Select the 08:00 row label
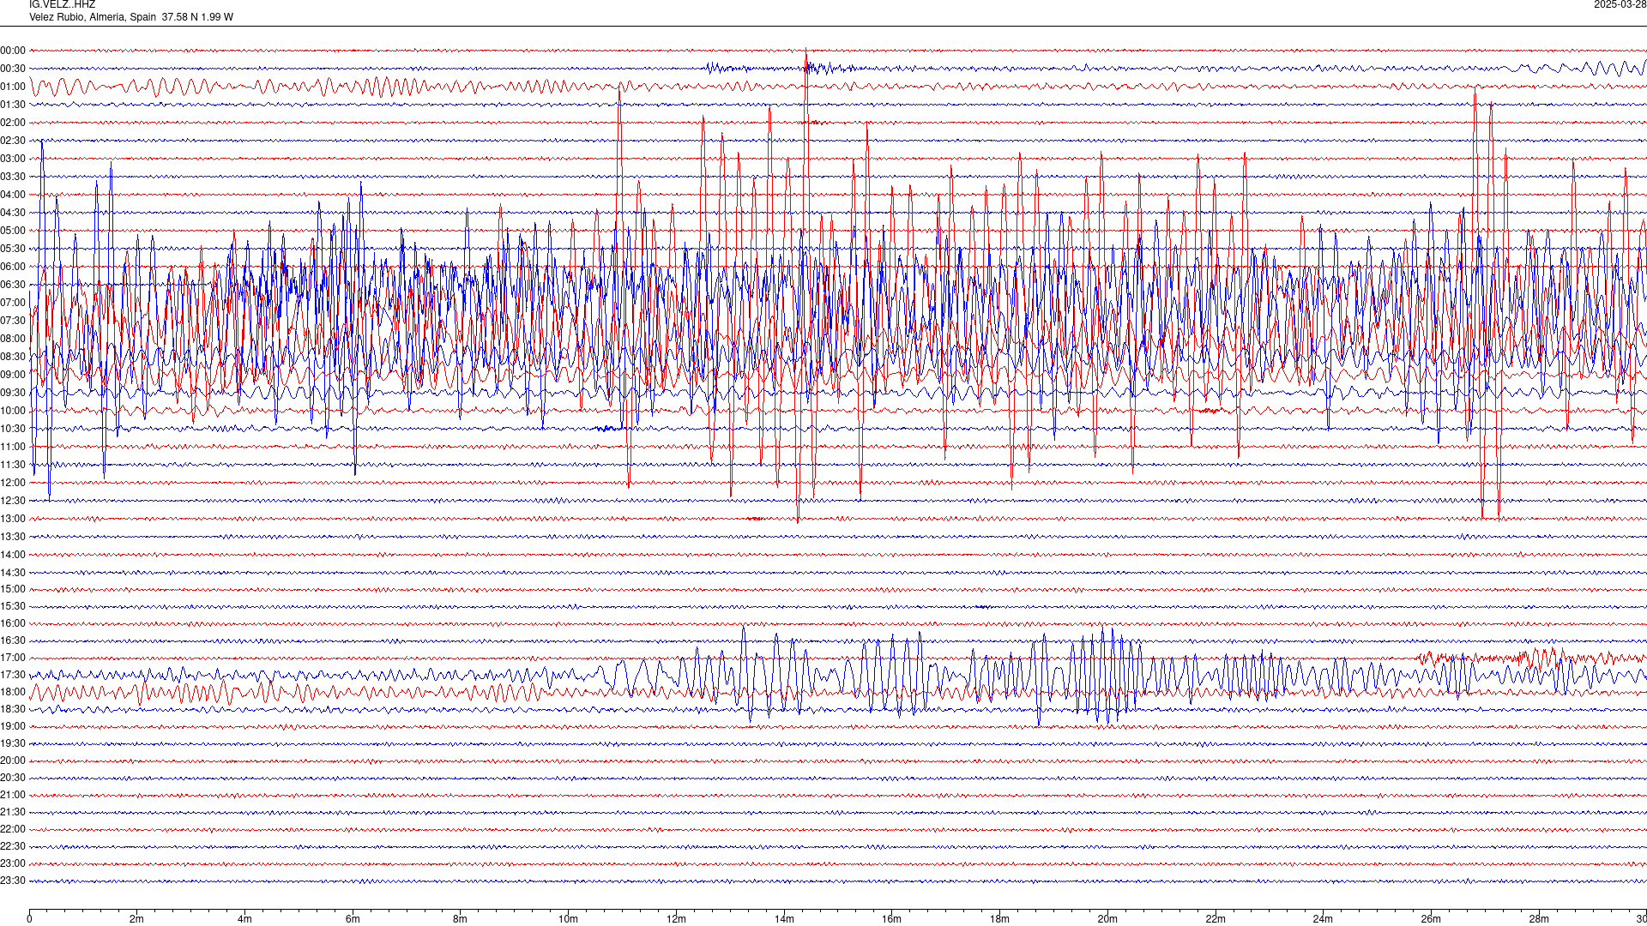Viewport: 1647px width, 926px height. coord(13,339)
